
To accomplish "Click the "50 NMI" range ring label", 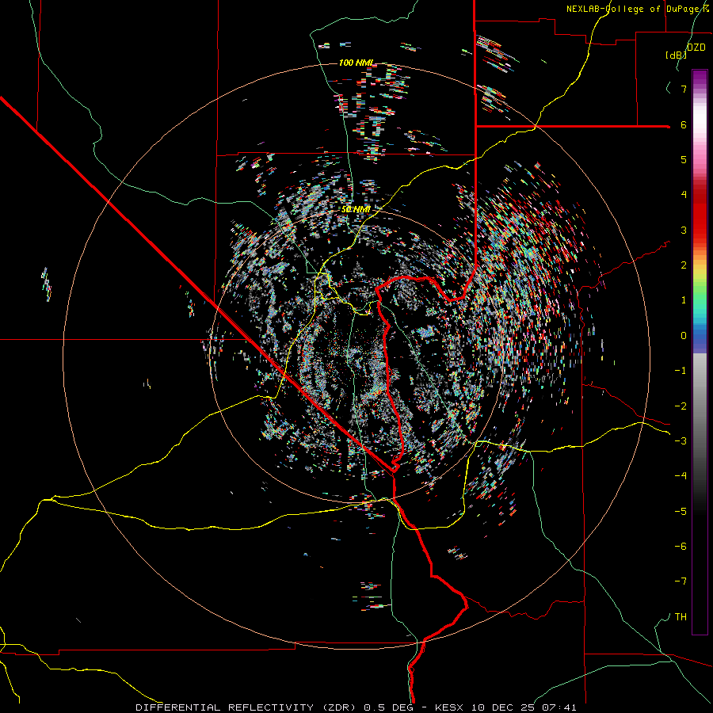I will tap(356, 209).
